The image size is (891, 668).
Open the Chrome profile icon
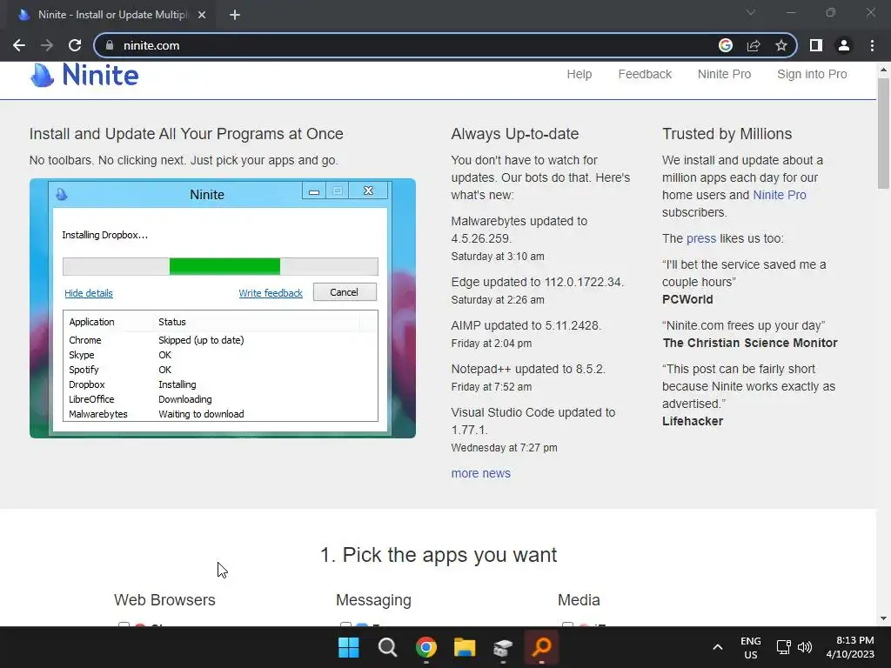click(844, 45)
